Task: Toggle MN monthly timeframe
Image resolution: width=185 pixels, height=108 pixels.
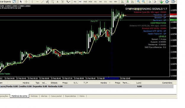Action: click(116, 2)
